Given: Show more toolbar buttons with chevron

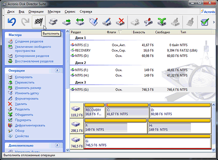Looking at the screenshot, I should point(214,22).
